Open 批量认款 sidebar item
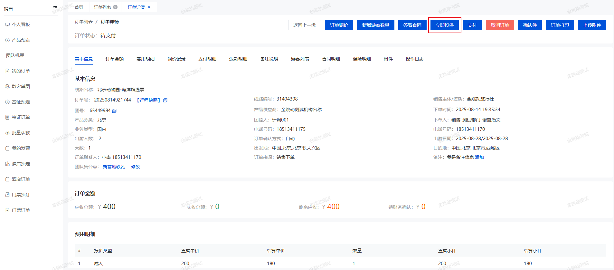 pos(21,133)
